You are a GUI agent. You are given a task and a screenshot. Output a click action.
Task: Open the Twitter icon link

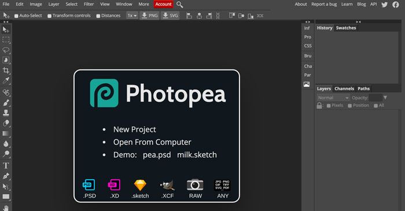385,5
